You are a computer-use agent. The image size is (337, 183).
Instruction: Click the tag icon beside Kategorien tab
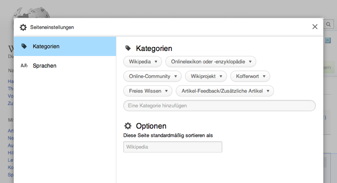pyautogui.click(x=24, y=46)
